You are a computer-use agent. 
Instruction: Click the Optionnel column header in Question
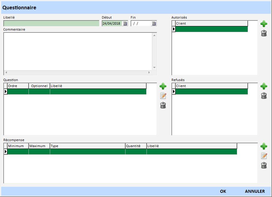[39, 86]
